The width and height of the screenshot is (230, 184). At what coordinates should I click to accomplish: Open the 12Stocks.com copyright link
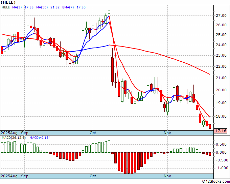click(216, 181)
